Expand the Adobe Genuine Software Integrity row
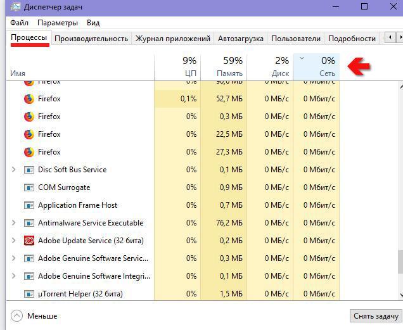Viewport: 403px width, 330px height. [14, 276]
